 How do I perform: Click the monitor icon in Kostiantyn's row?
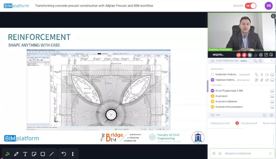click(x=272, y=74)
